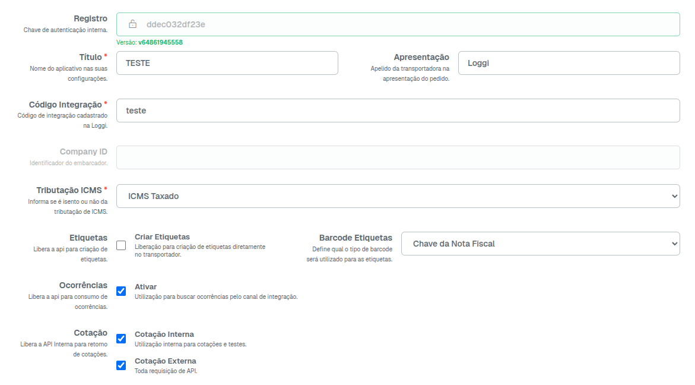The width and height of the screenshot is (695, 385).
Task: Click the 'Código Integração' field label
Action: [x=65, y=105]
